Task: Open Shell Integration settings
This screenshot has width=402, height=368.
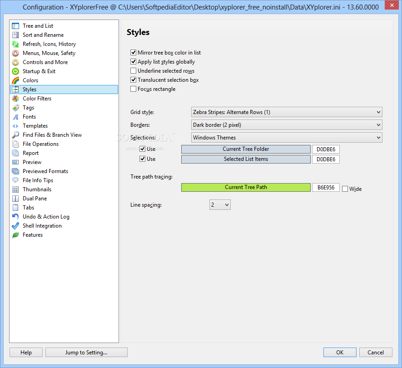Action: (64, 226)
